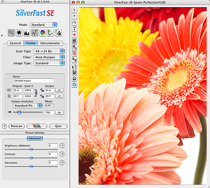The height and width of the screenshot is (188, 210).
Task: Open the selective color correction tool
Action: point(50,33)
